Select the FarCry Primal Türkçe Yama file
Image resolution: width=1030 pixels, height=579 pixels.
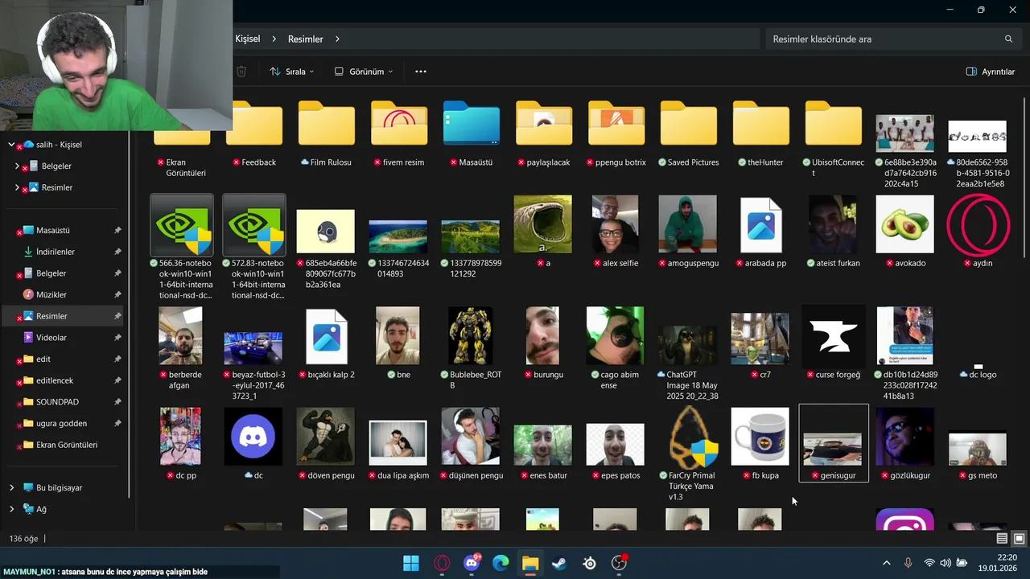[x=689, y=453]
